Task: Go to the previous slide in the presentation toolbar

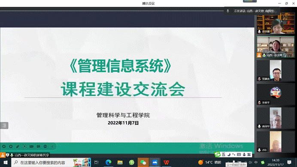Action: coord(4,146)
